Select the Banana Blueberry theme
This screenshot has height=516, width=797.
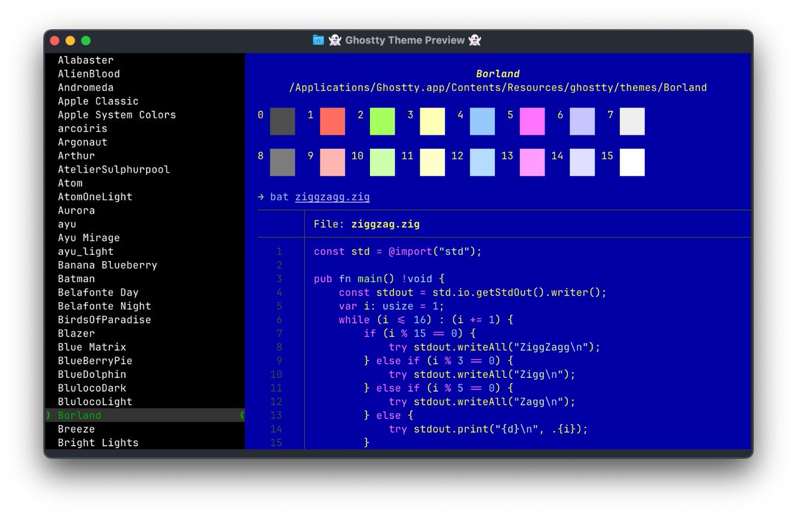108,265
